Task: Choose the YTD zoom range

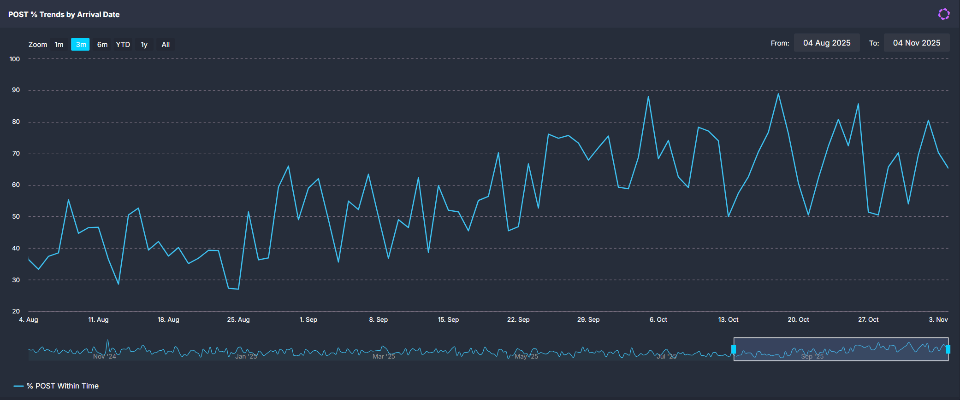Action: click(x=123, y=45)
